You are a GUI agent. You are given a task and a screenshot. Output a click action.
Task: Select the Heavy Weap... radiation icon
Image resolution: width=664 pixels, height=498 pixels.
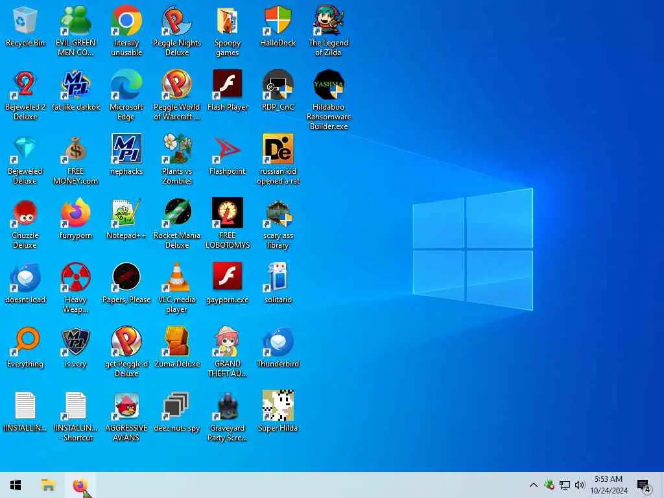[x=76, y=288]
